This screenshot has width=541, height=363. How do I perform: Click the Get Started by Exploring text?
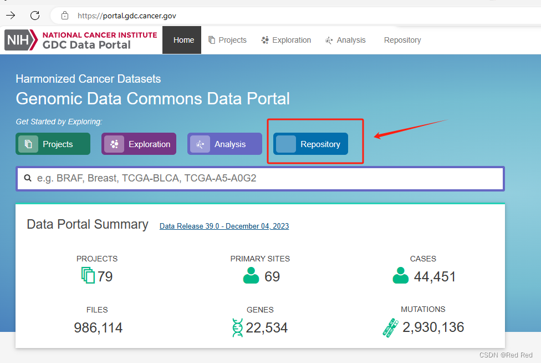[x=59, y=122]
